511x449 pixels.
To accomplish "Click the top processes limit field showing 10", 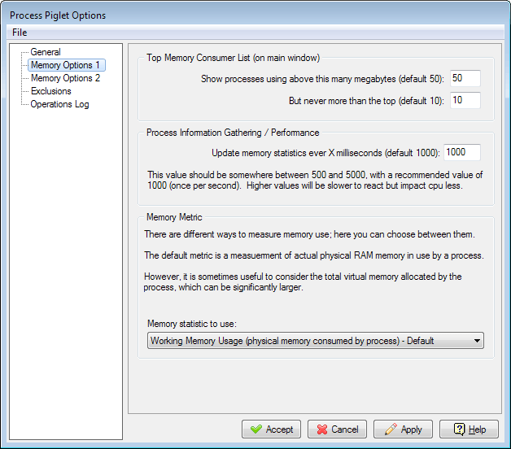I will coord(464,100).
